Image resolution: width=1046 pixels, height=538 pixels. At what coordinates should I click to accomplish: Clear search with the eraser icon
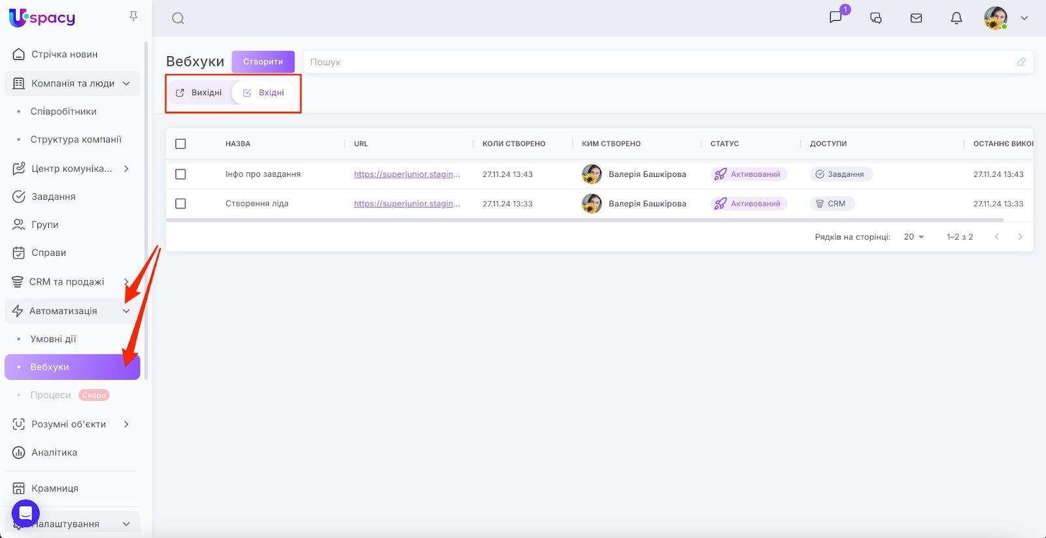pyautogui.click(x=1021, y=62)
